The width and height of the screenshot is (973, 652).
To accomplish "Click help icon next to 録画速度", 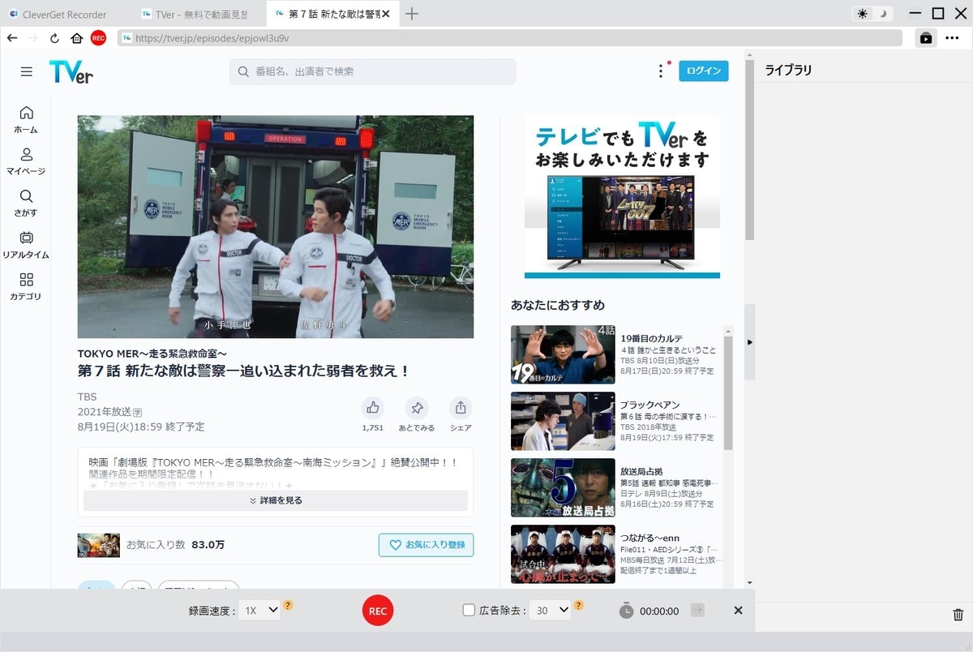I will tap(289, 605).
